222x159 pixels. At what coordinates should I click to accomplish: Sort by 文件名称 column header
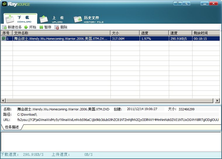coord(61,33)
